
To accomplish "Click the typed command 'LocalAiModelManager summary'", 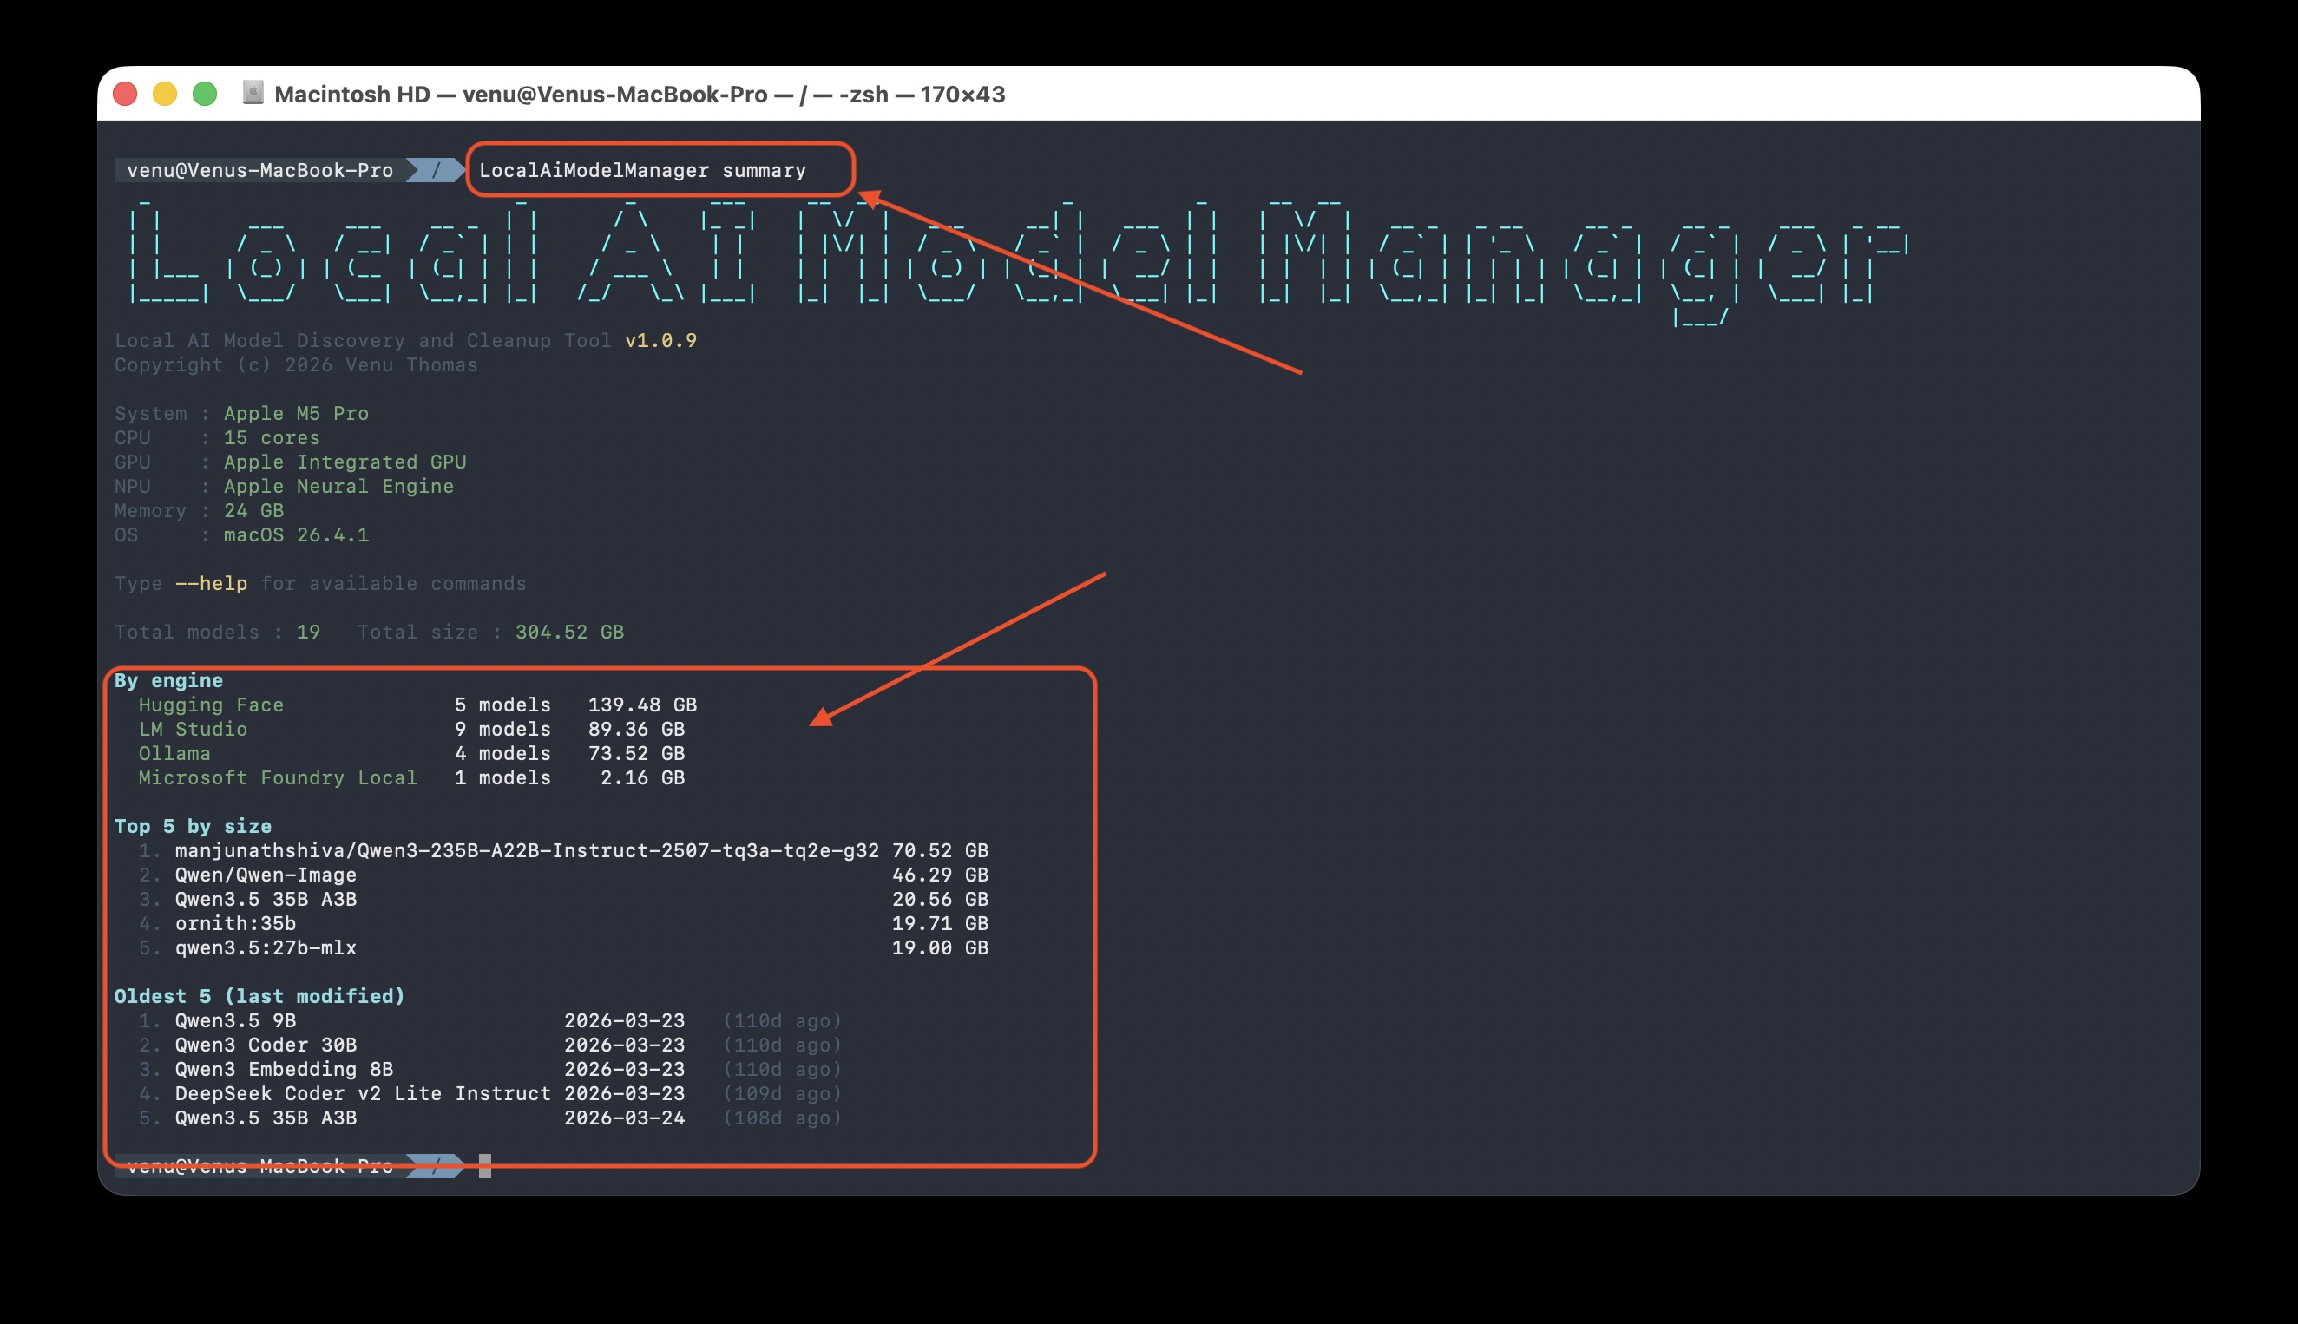I will coord(643,170).
